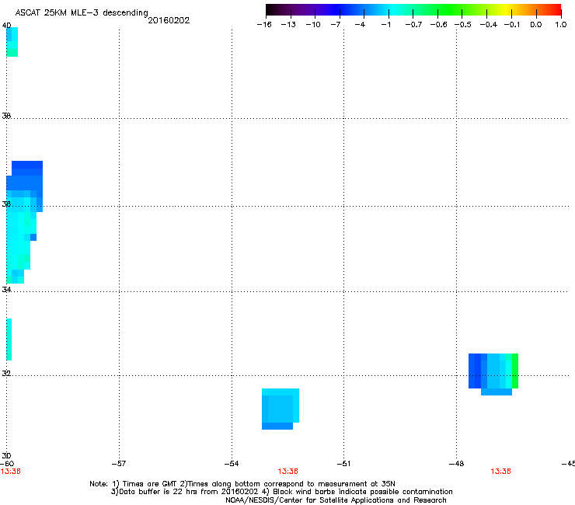Click the -0.6 color scale label
575x505 pixels.
pyautogui.click(x=438, y=25)
